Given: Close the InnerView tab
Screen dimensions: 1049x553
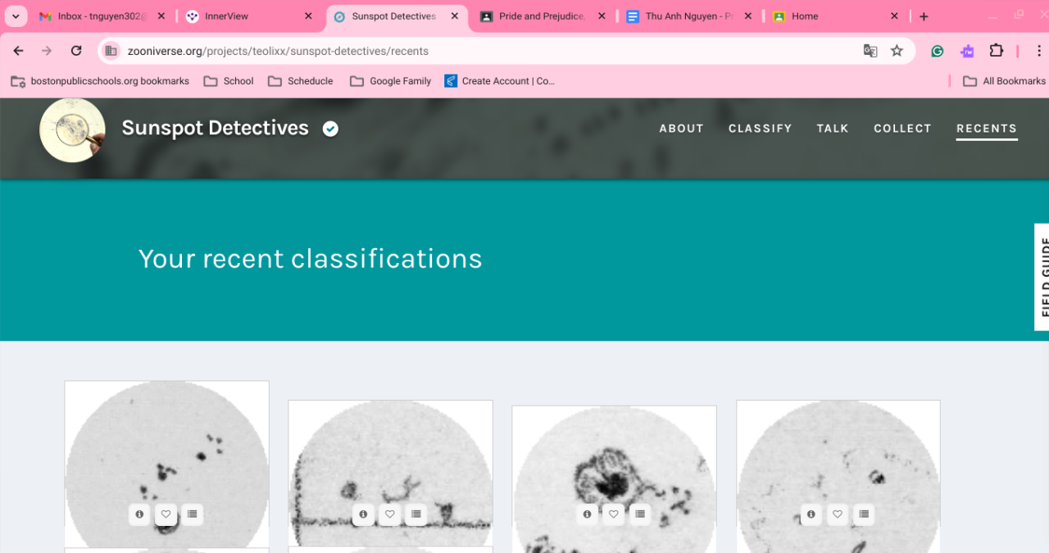Looking at the screenshot, I should (x=307, y=16).
